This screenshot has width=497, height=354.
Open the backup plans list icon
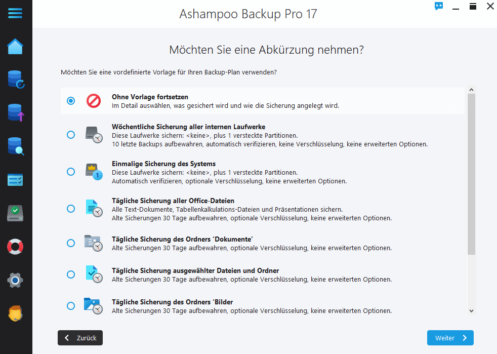16,180
